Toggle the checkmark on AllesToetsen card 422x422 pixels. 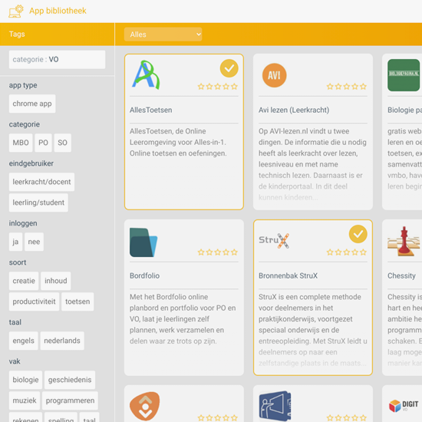[229, 68]
